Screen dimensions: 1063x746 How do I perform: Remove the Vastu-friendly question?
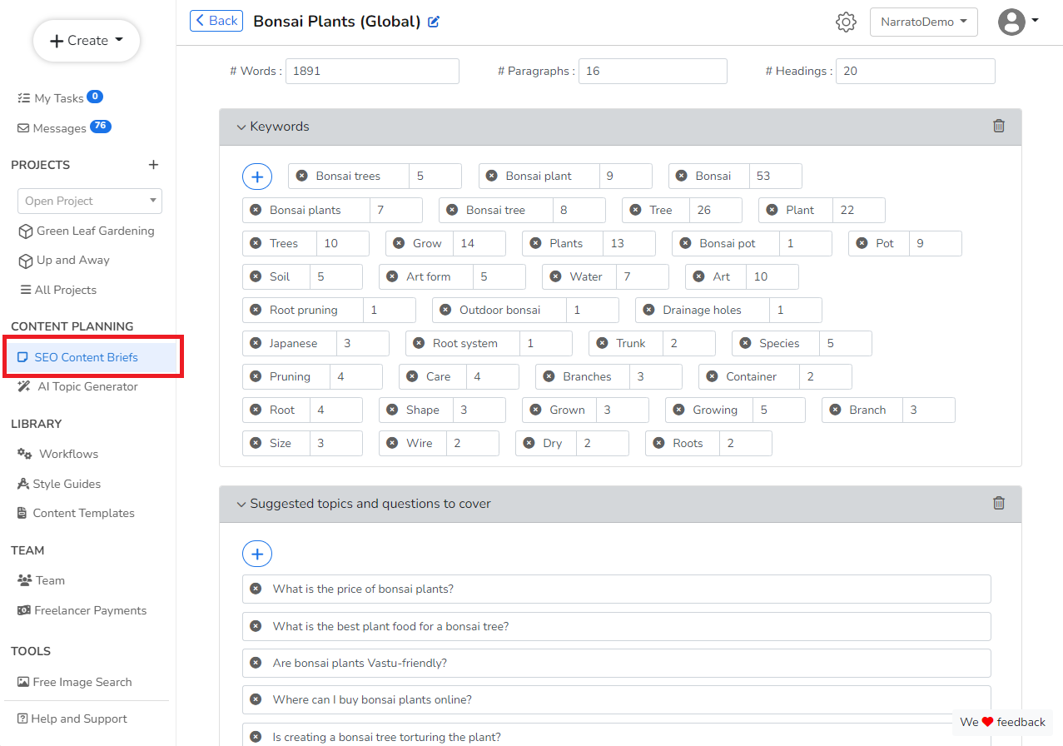pos(256,663)
